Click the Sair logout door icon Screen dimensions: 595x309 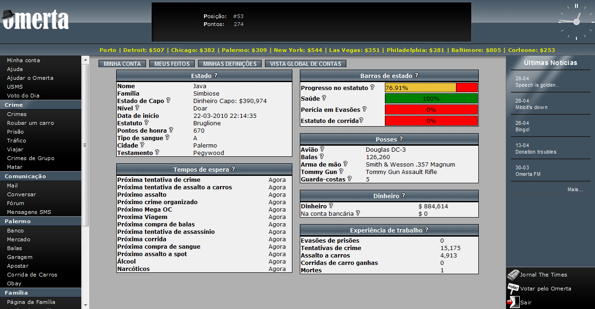(x=513, y=302)
